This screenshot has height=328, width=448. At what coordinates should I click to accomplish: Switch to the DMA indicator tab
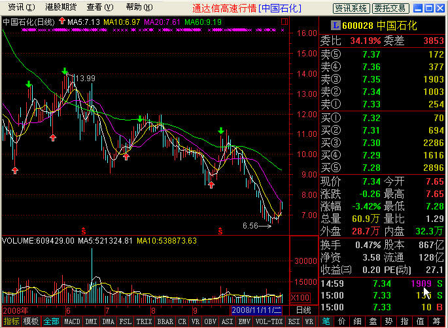click(x=109, y=321)
